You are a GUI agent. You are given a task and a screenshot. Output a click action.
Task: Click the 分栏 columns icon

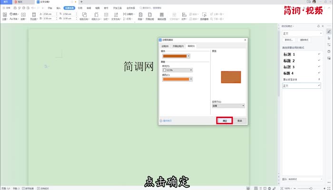[105, 16]
